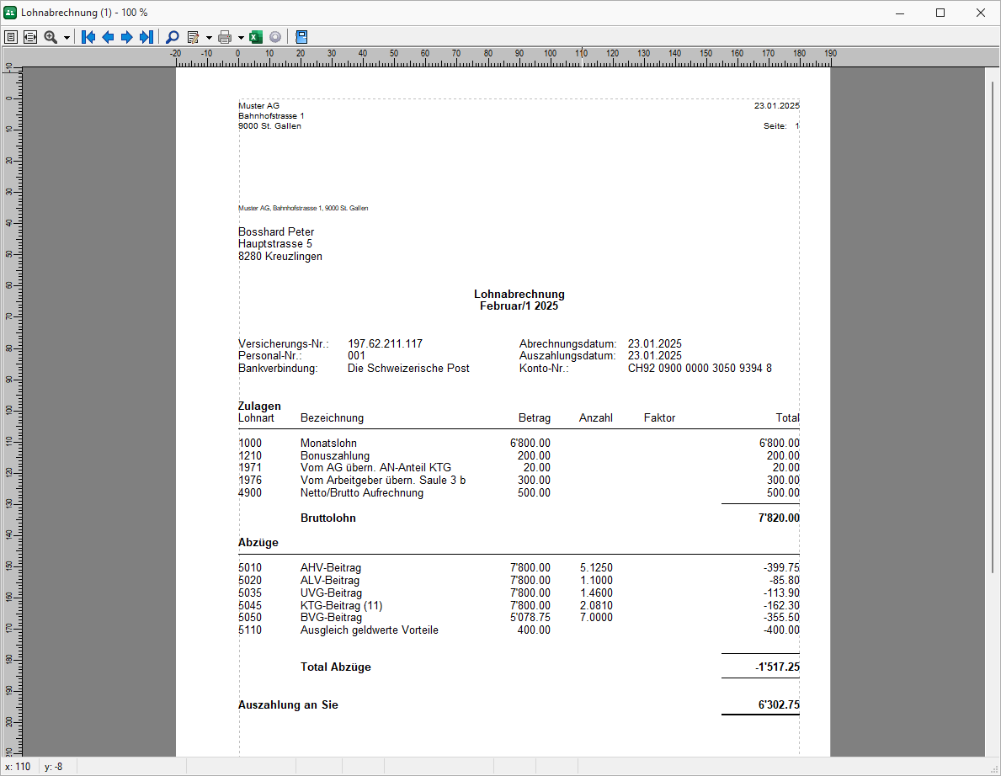Click the application icon in title bar
Viewport: 1001px width, 776px height.
pyautogui.click(x=10, y=12)
